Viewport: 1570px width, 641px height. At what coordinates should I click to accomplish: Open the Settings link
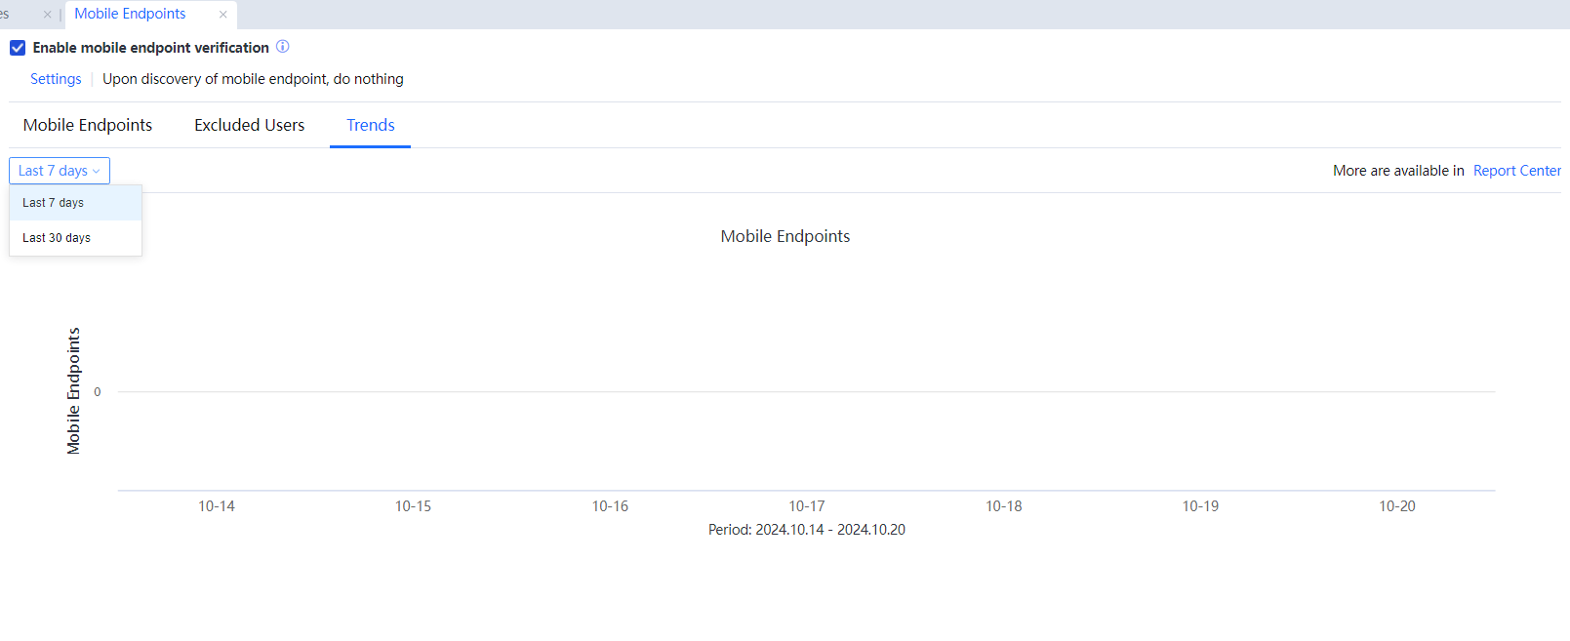click(x=56, y=79)
